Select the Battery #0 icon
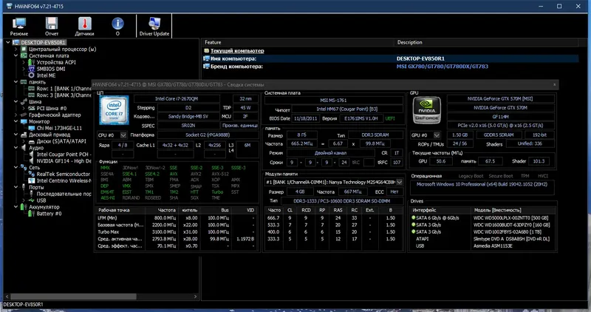Image resolution: width=591 pixels, height=312 pixels. pyautogui.click(x=32, y=214)
